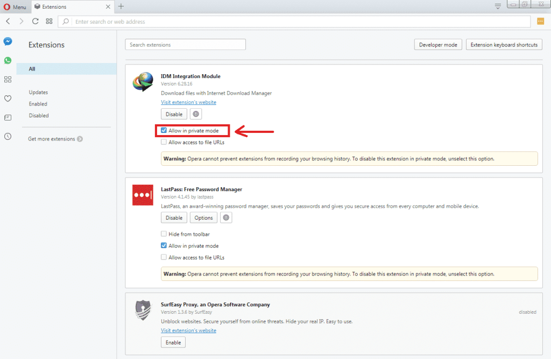551x359 pixels.
Task: Open Personal News in sidebar
Action: 8,117
